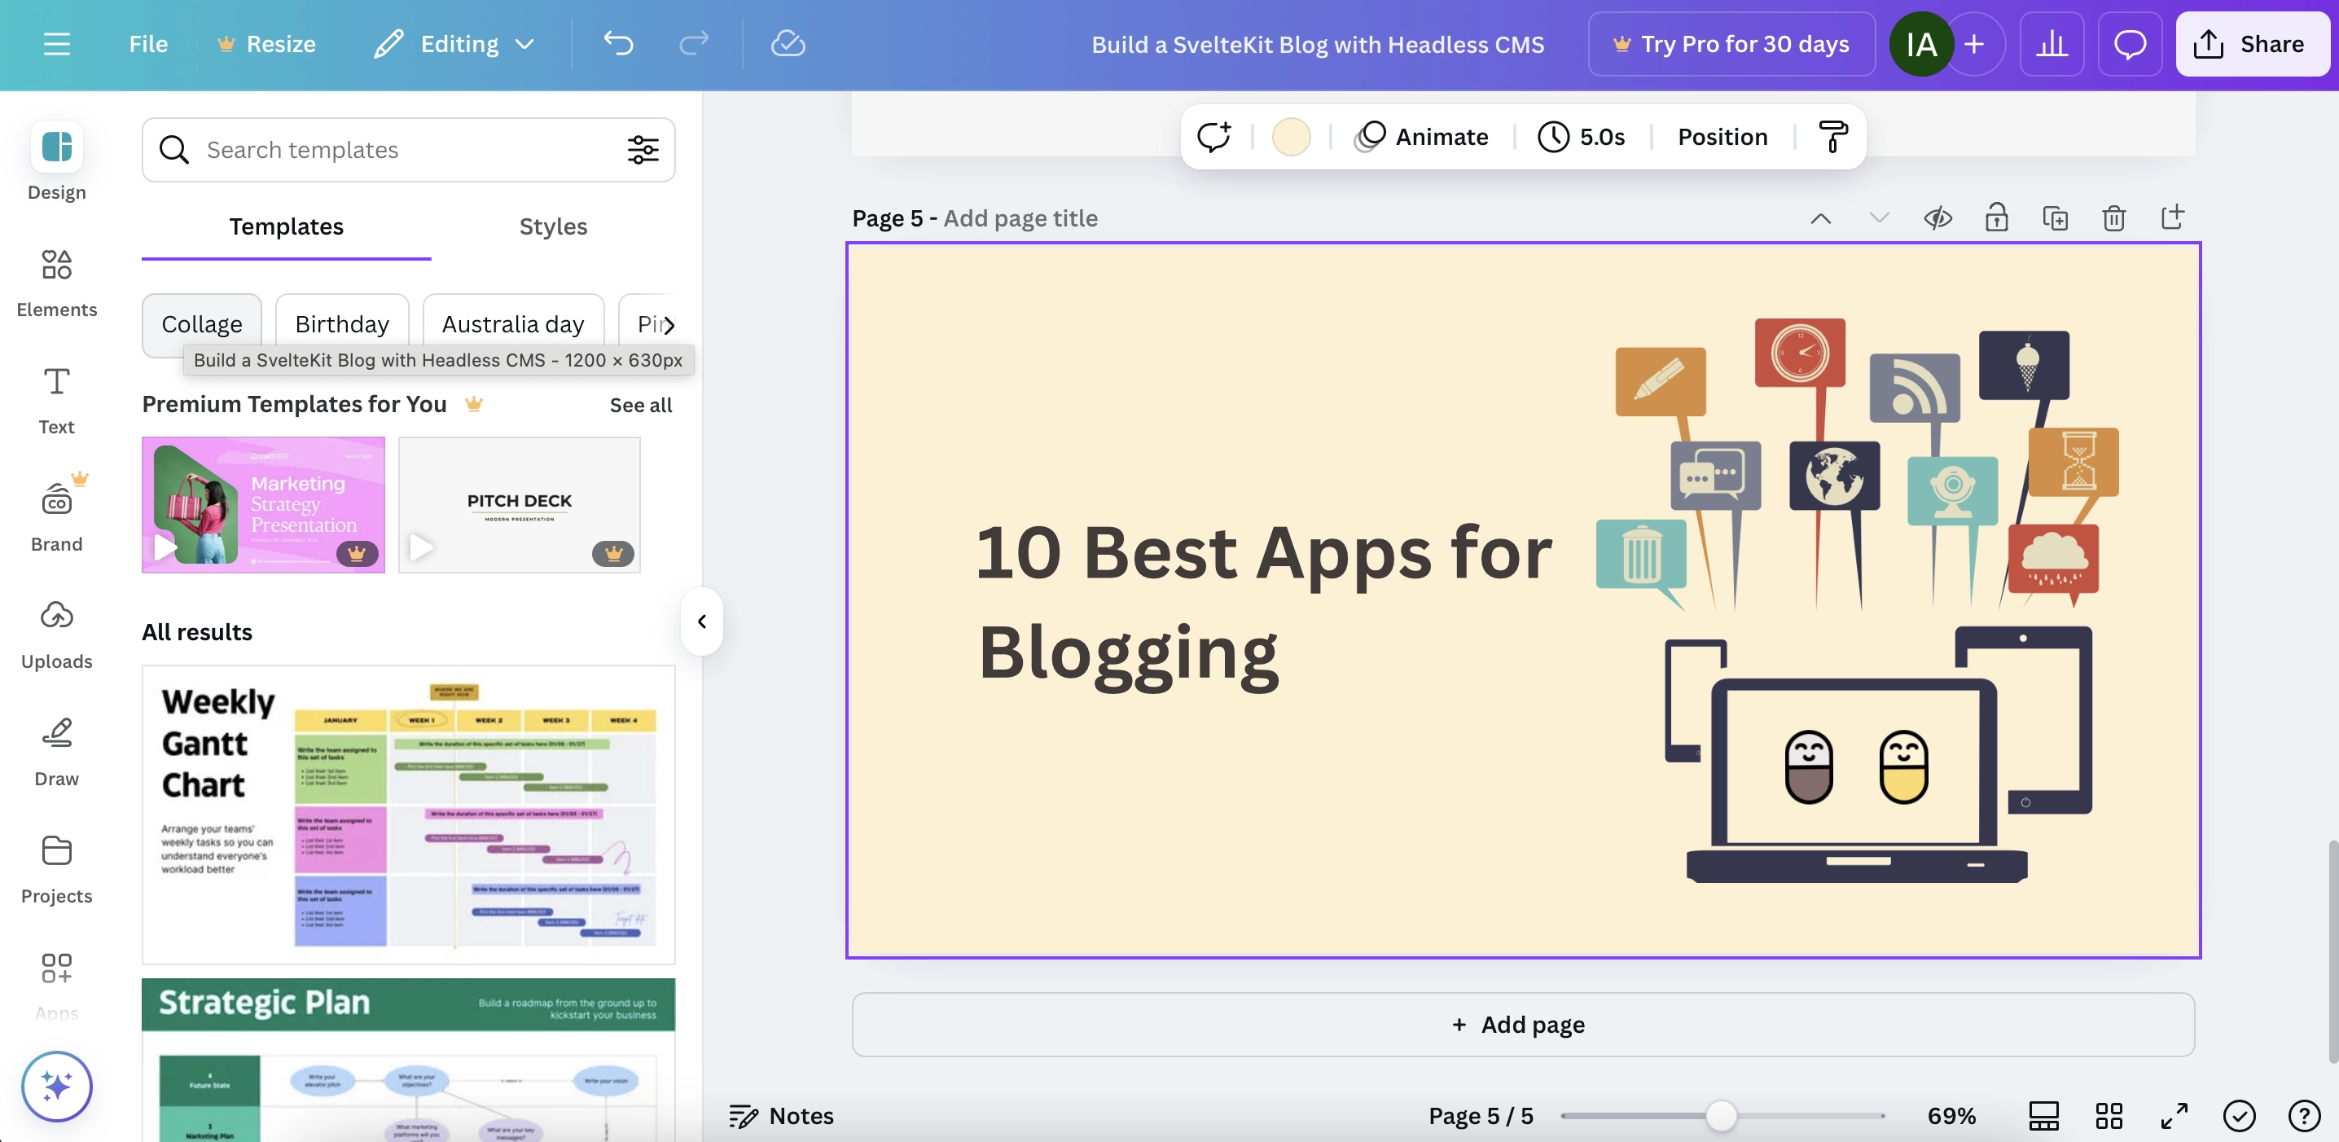The height and width of the screenshot is (1142, 2339).
Task: Select the background color swatch
Action: (1290, 134)
